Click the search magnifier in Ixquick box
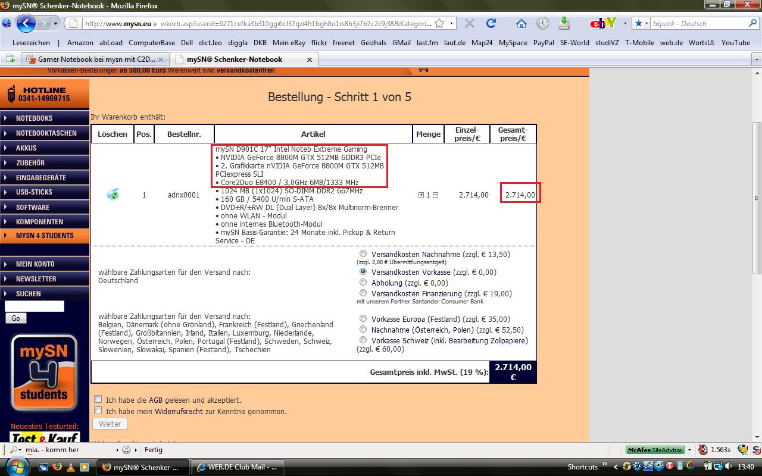762x476 pixels. click(x=752, y=24)
